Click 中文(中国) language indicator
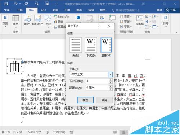Screen dimensions: 180x135 tap(59, 132)
